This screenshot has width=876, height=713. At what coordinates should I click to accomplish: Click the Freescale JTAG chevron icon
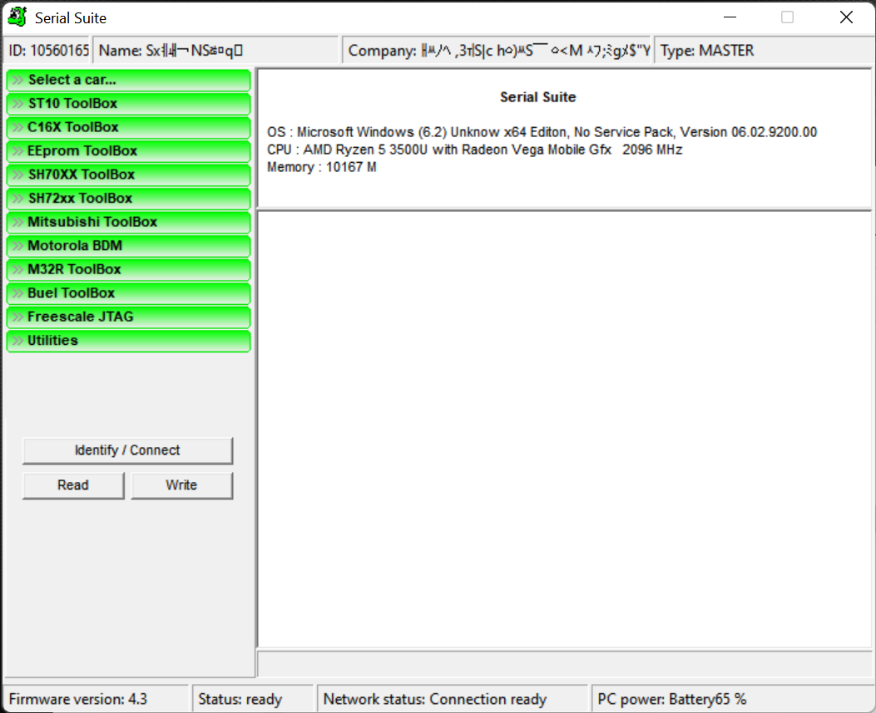click(17, 317)
